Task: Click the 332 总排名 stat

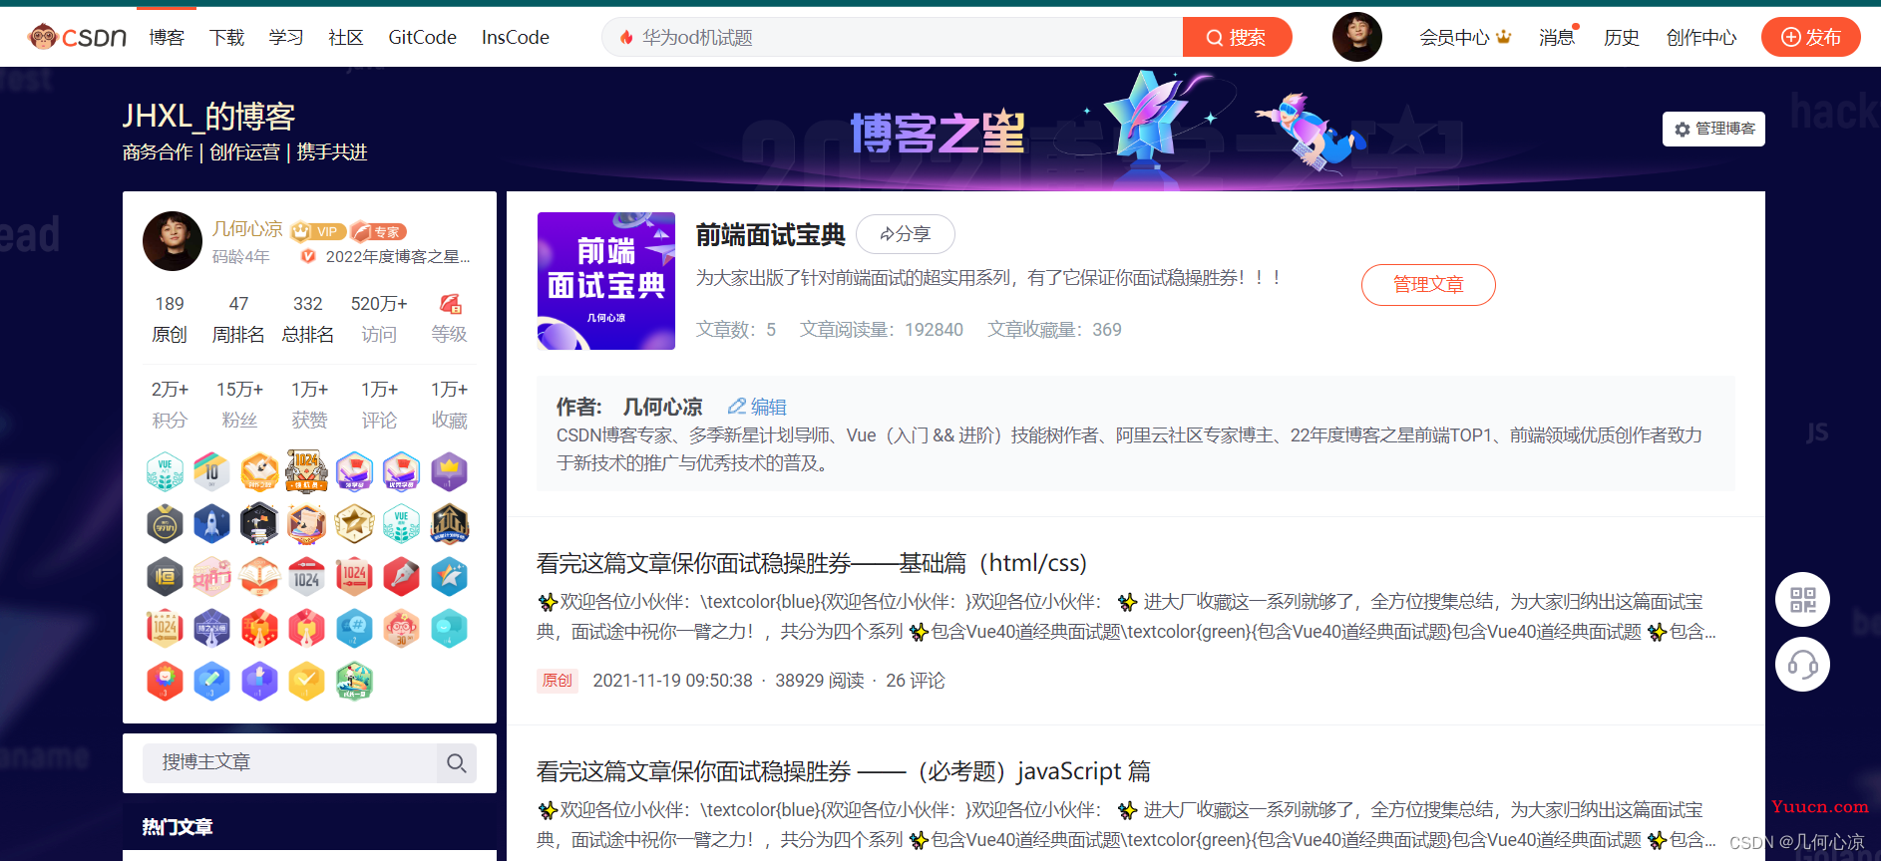Action: pyautogui.click(x=308, y=319)
